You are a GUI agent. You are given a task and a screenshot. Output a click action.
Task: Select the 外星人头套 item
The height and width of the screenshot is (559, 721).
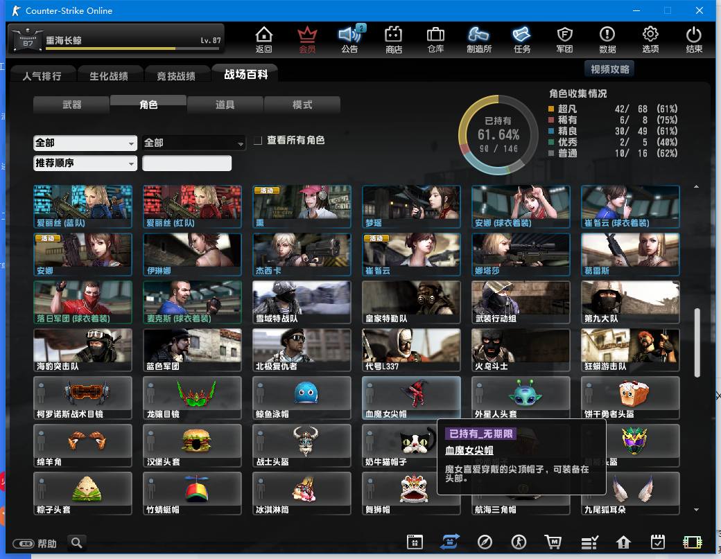[x=521, y=398]
